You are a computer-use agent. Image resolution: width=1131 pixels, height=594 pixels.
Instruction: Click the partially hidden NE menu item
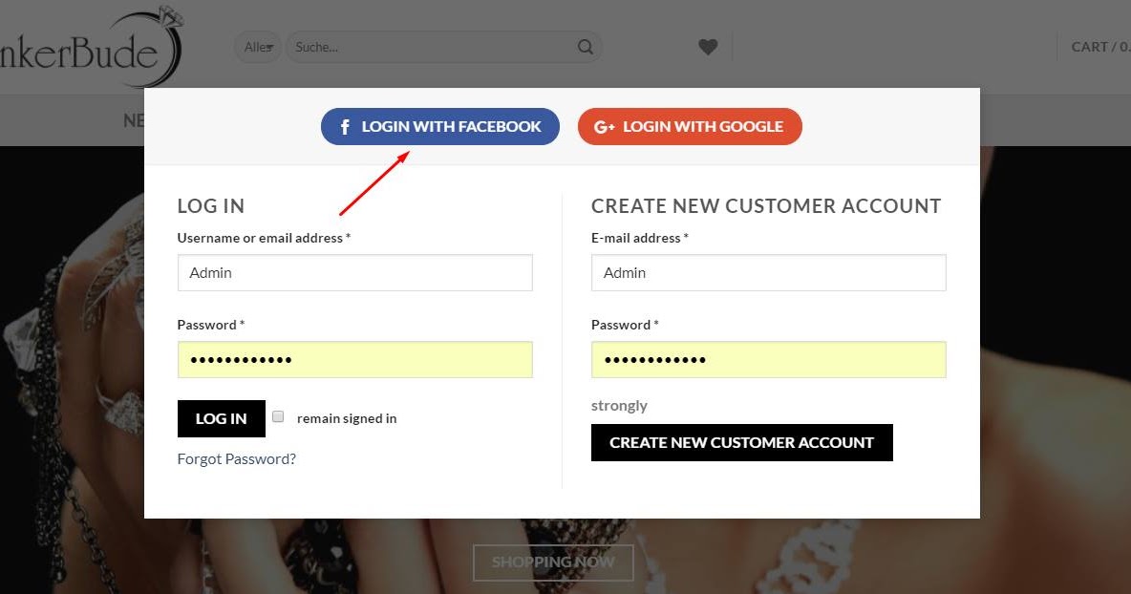(134, 120)
